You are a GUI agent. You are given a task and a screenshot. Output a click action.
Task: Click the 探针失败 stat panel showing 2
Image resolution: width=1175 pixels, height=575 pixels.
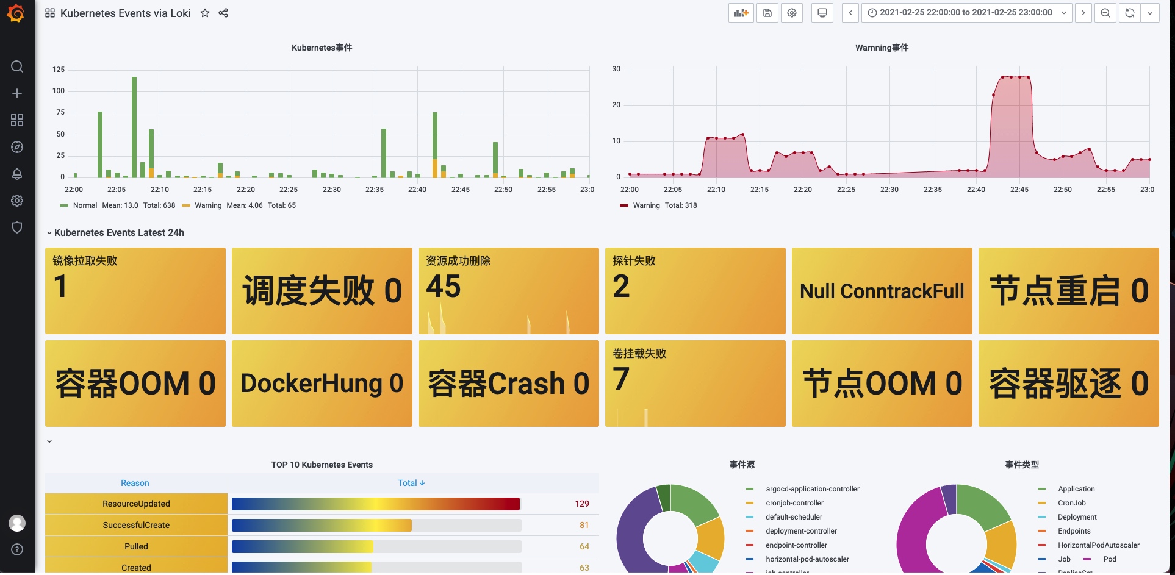695,291
